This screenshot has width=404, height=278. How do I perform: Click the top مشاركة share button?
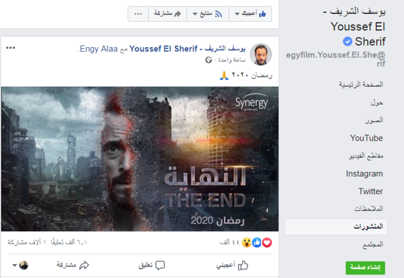tap(168, 14)
